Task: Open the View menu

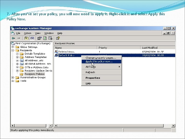Action: coord(38,33)
